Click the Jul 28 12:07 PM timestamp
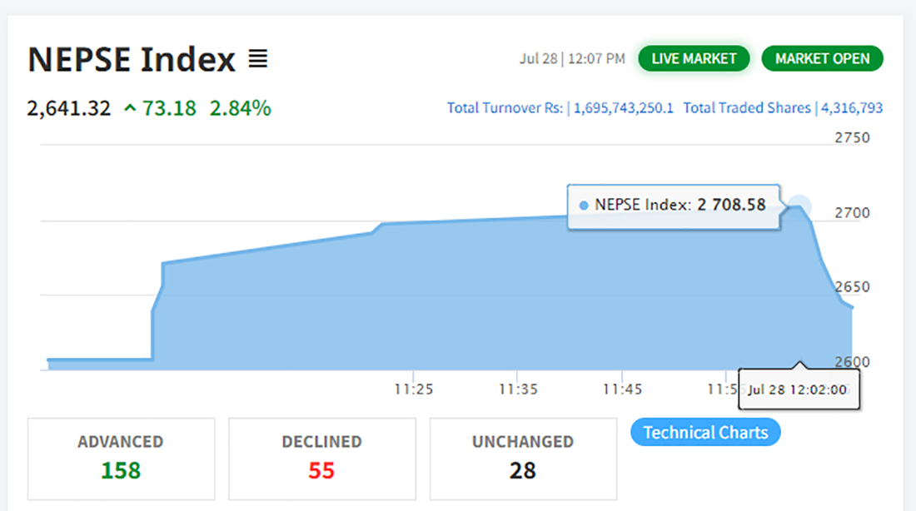The image size is (916, 511). coord(573,59)
